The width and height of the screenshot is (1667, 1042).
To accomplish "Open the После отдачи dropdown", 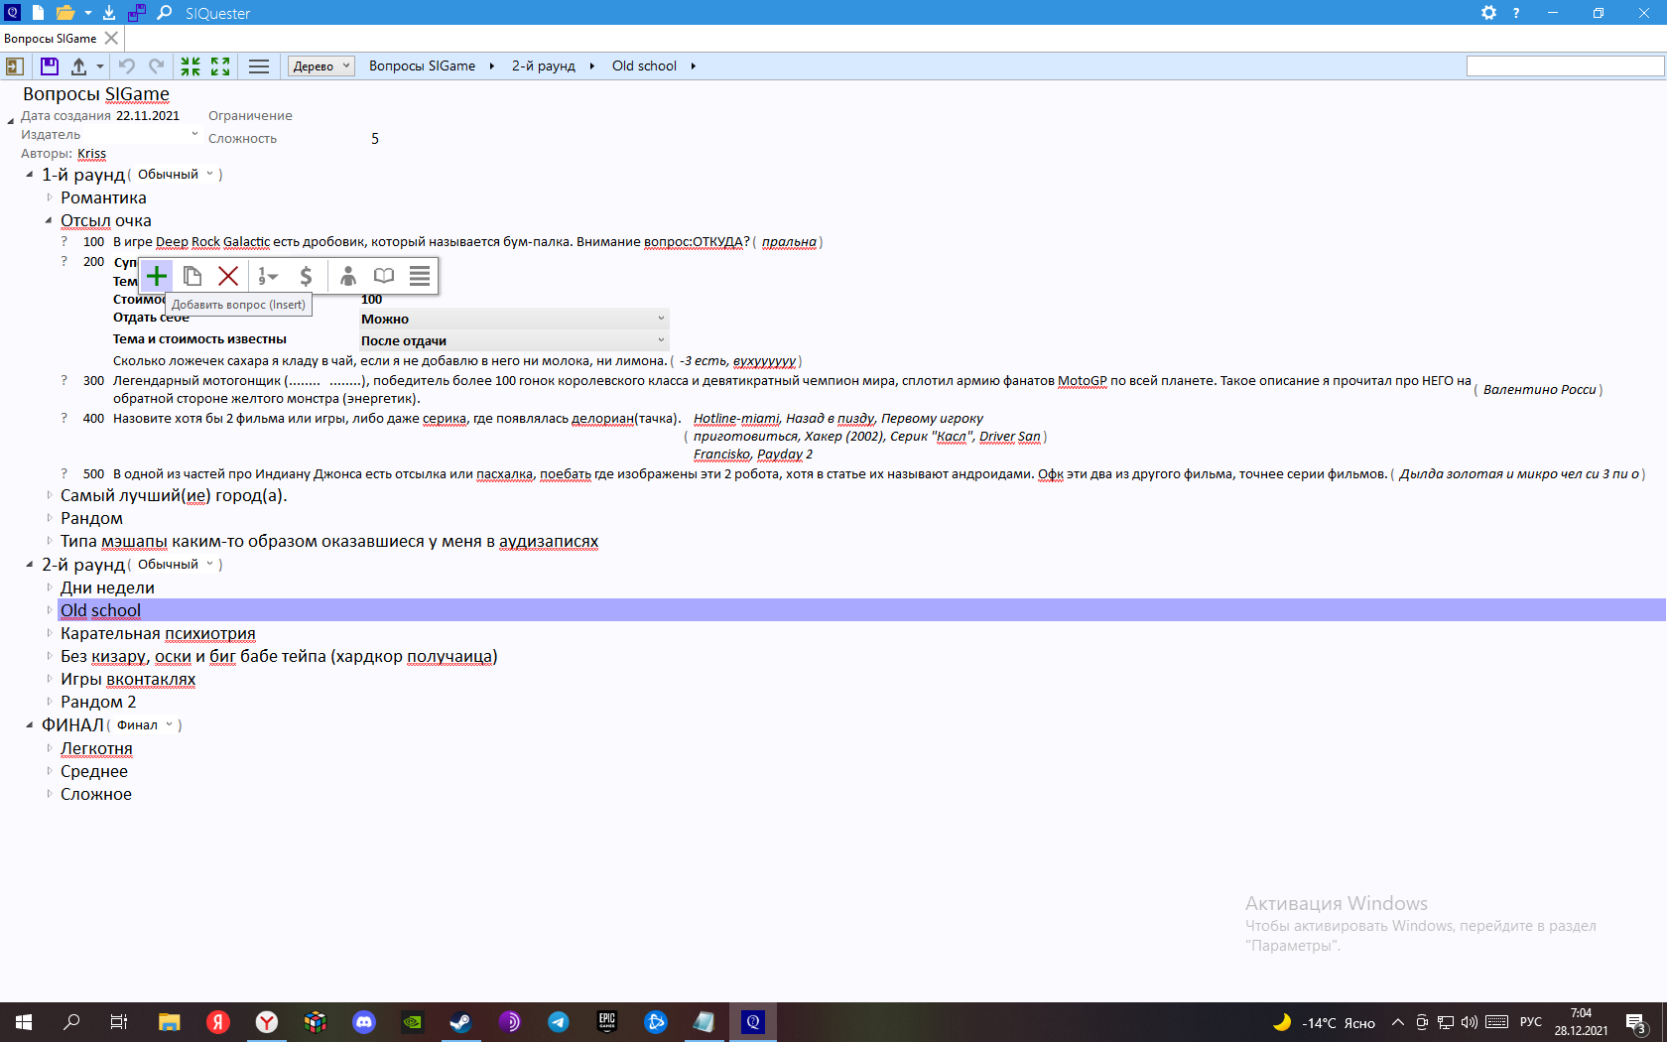I will (514, 340).
